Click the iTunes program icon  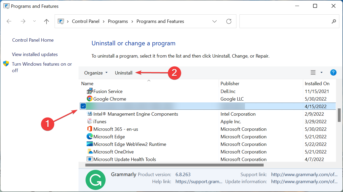90,121
